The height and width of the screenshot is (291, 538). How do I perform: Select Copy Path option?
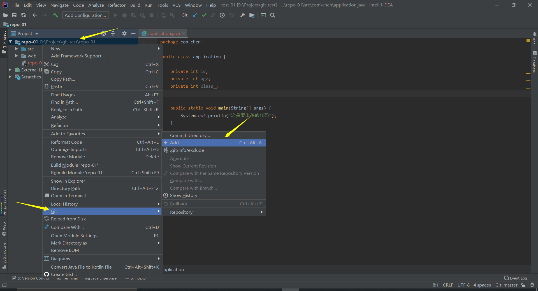[102, 79]
